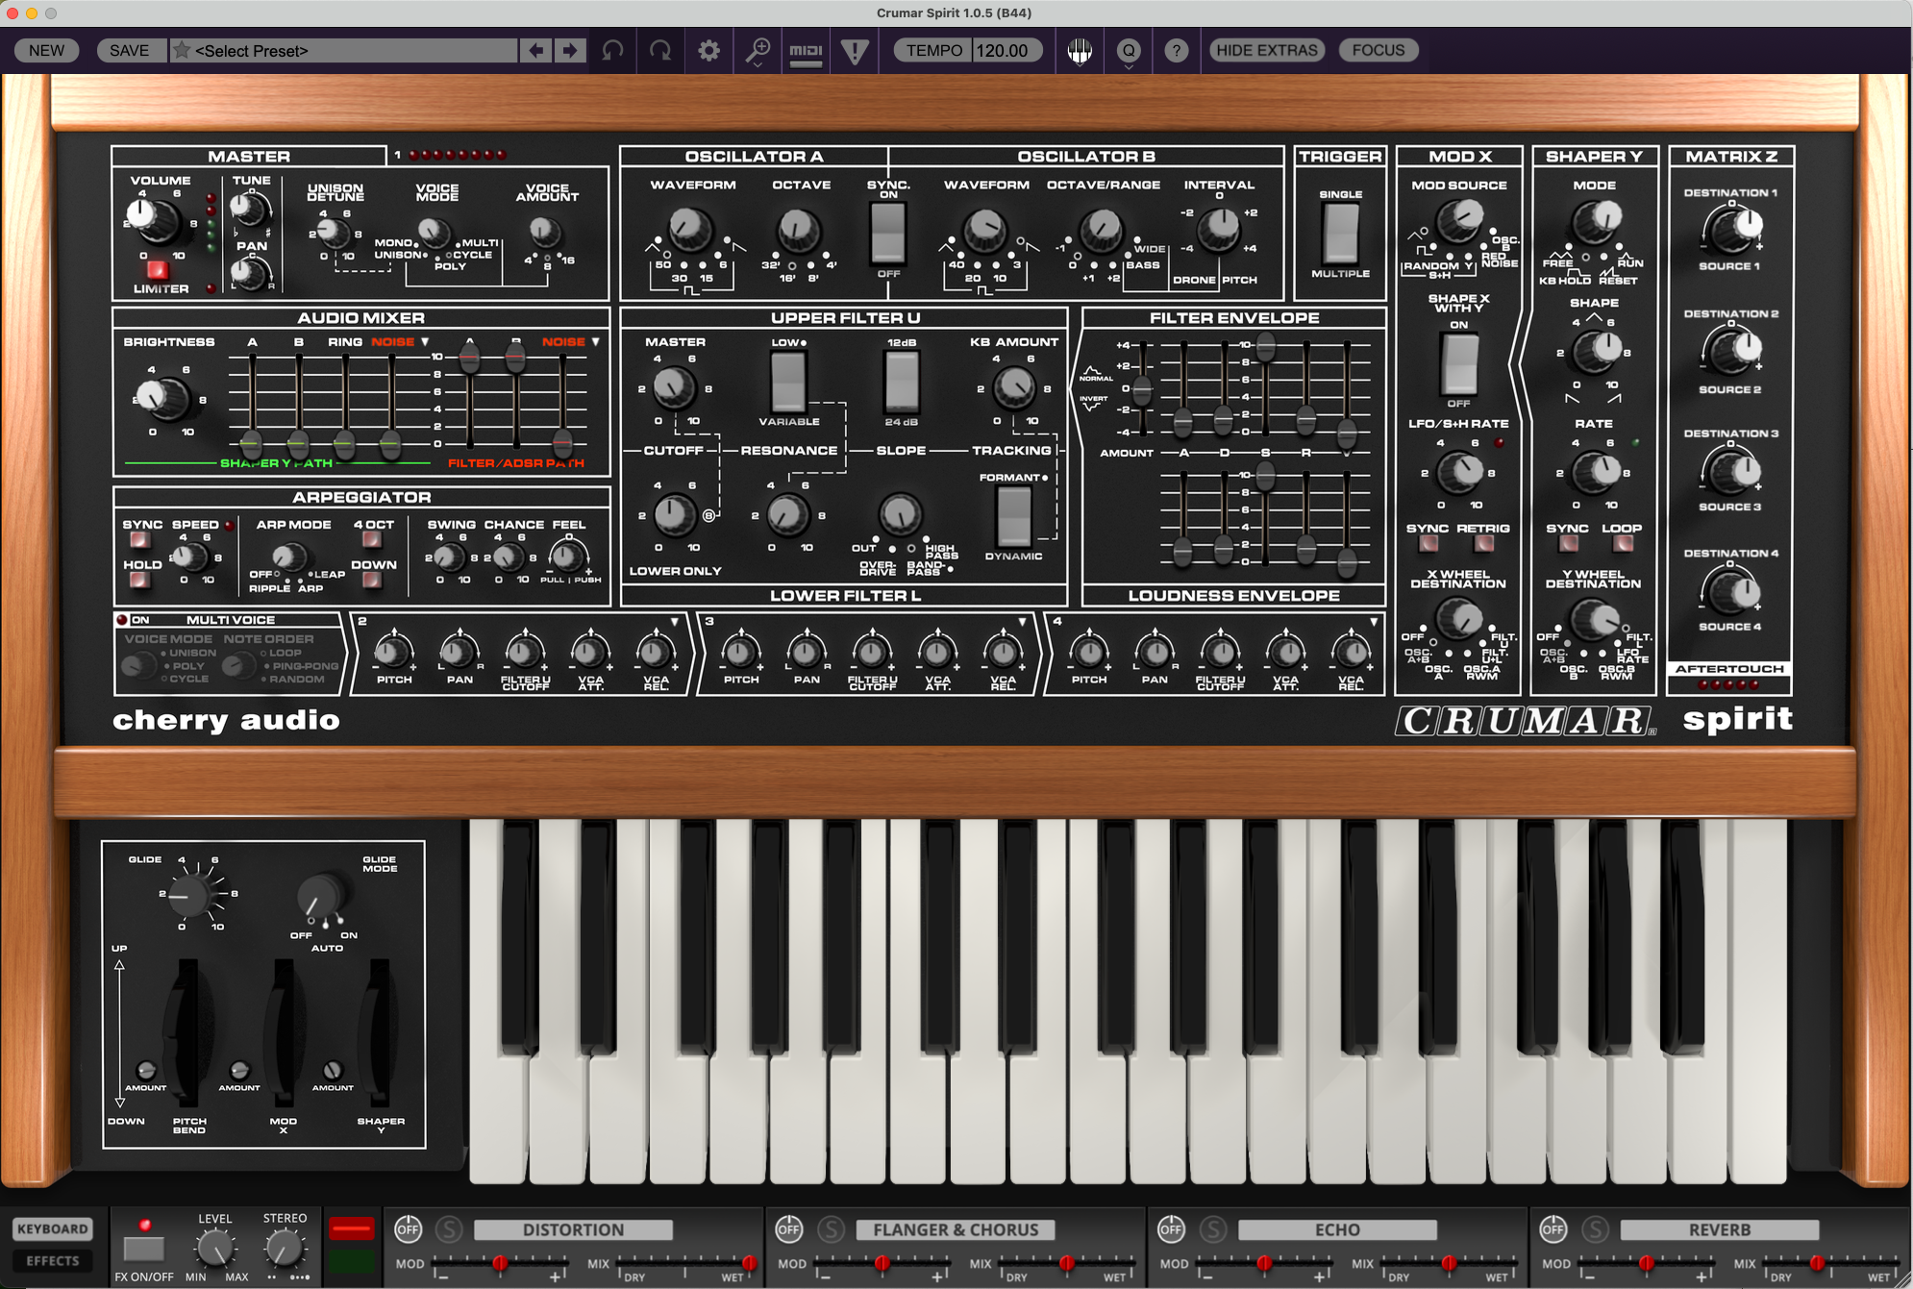
Task: Click the NEW preset button
Action: 46,50
